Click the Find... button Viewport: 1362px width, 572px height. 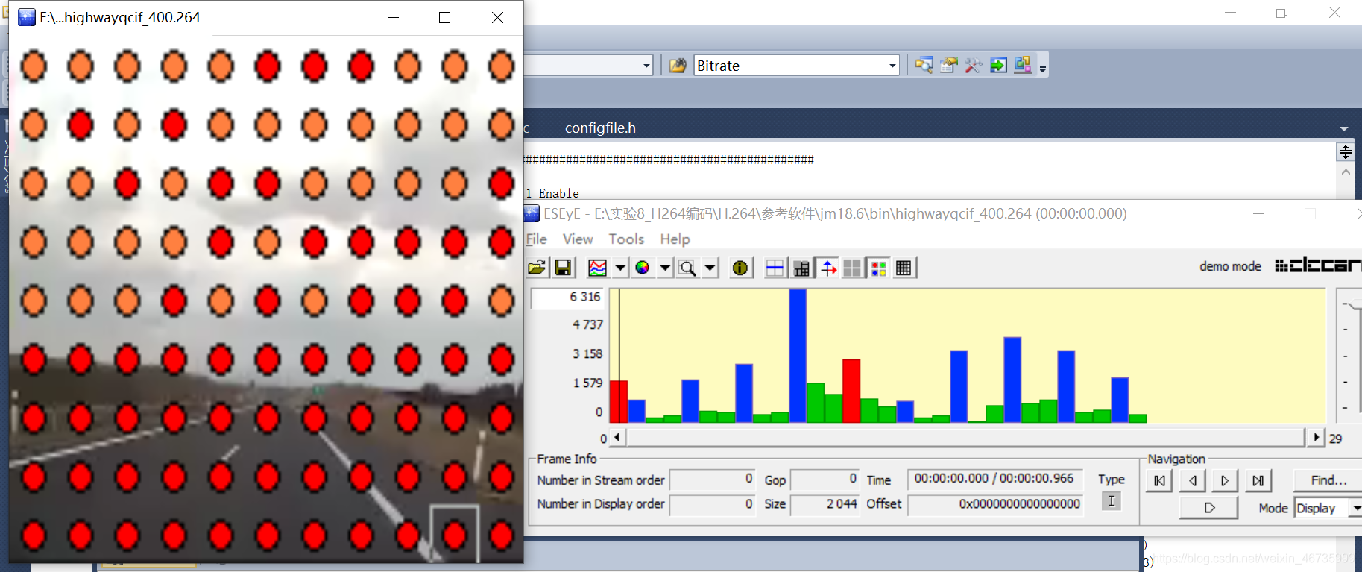coord(1328,480)
